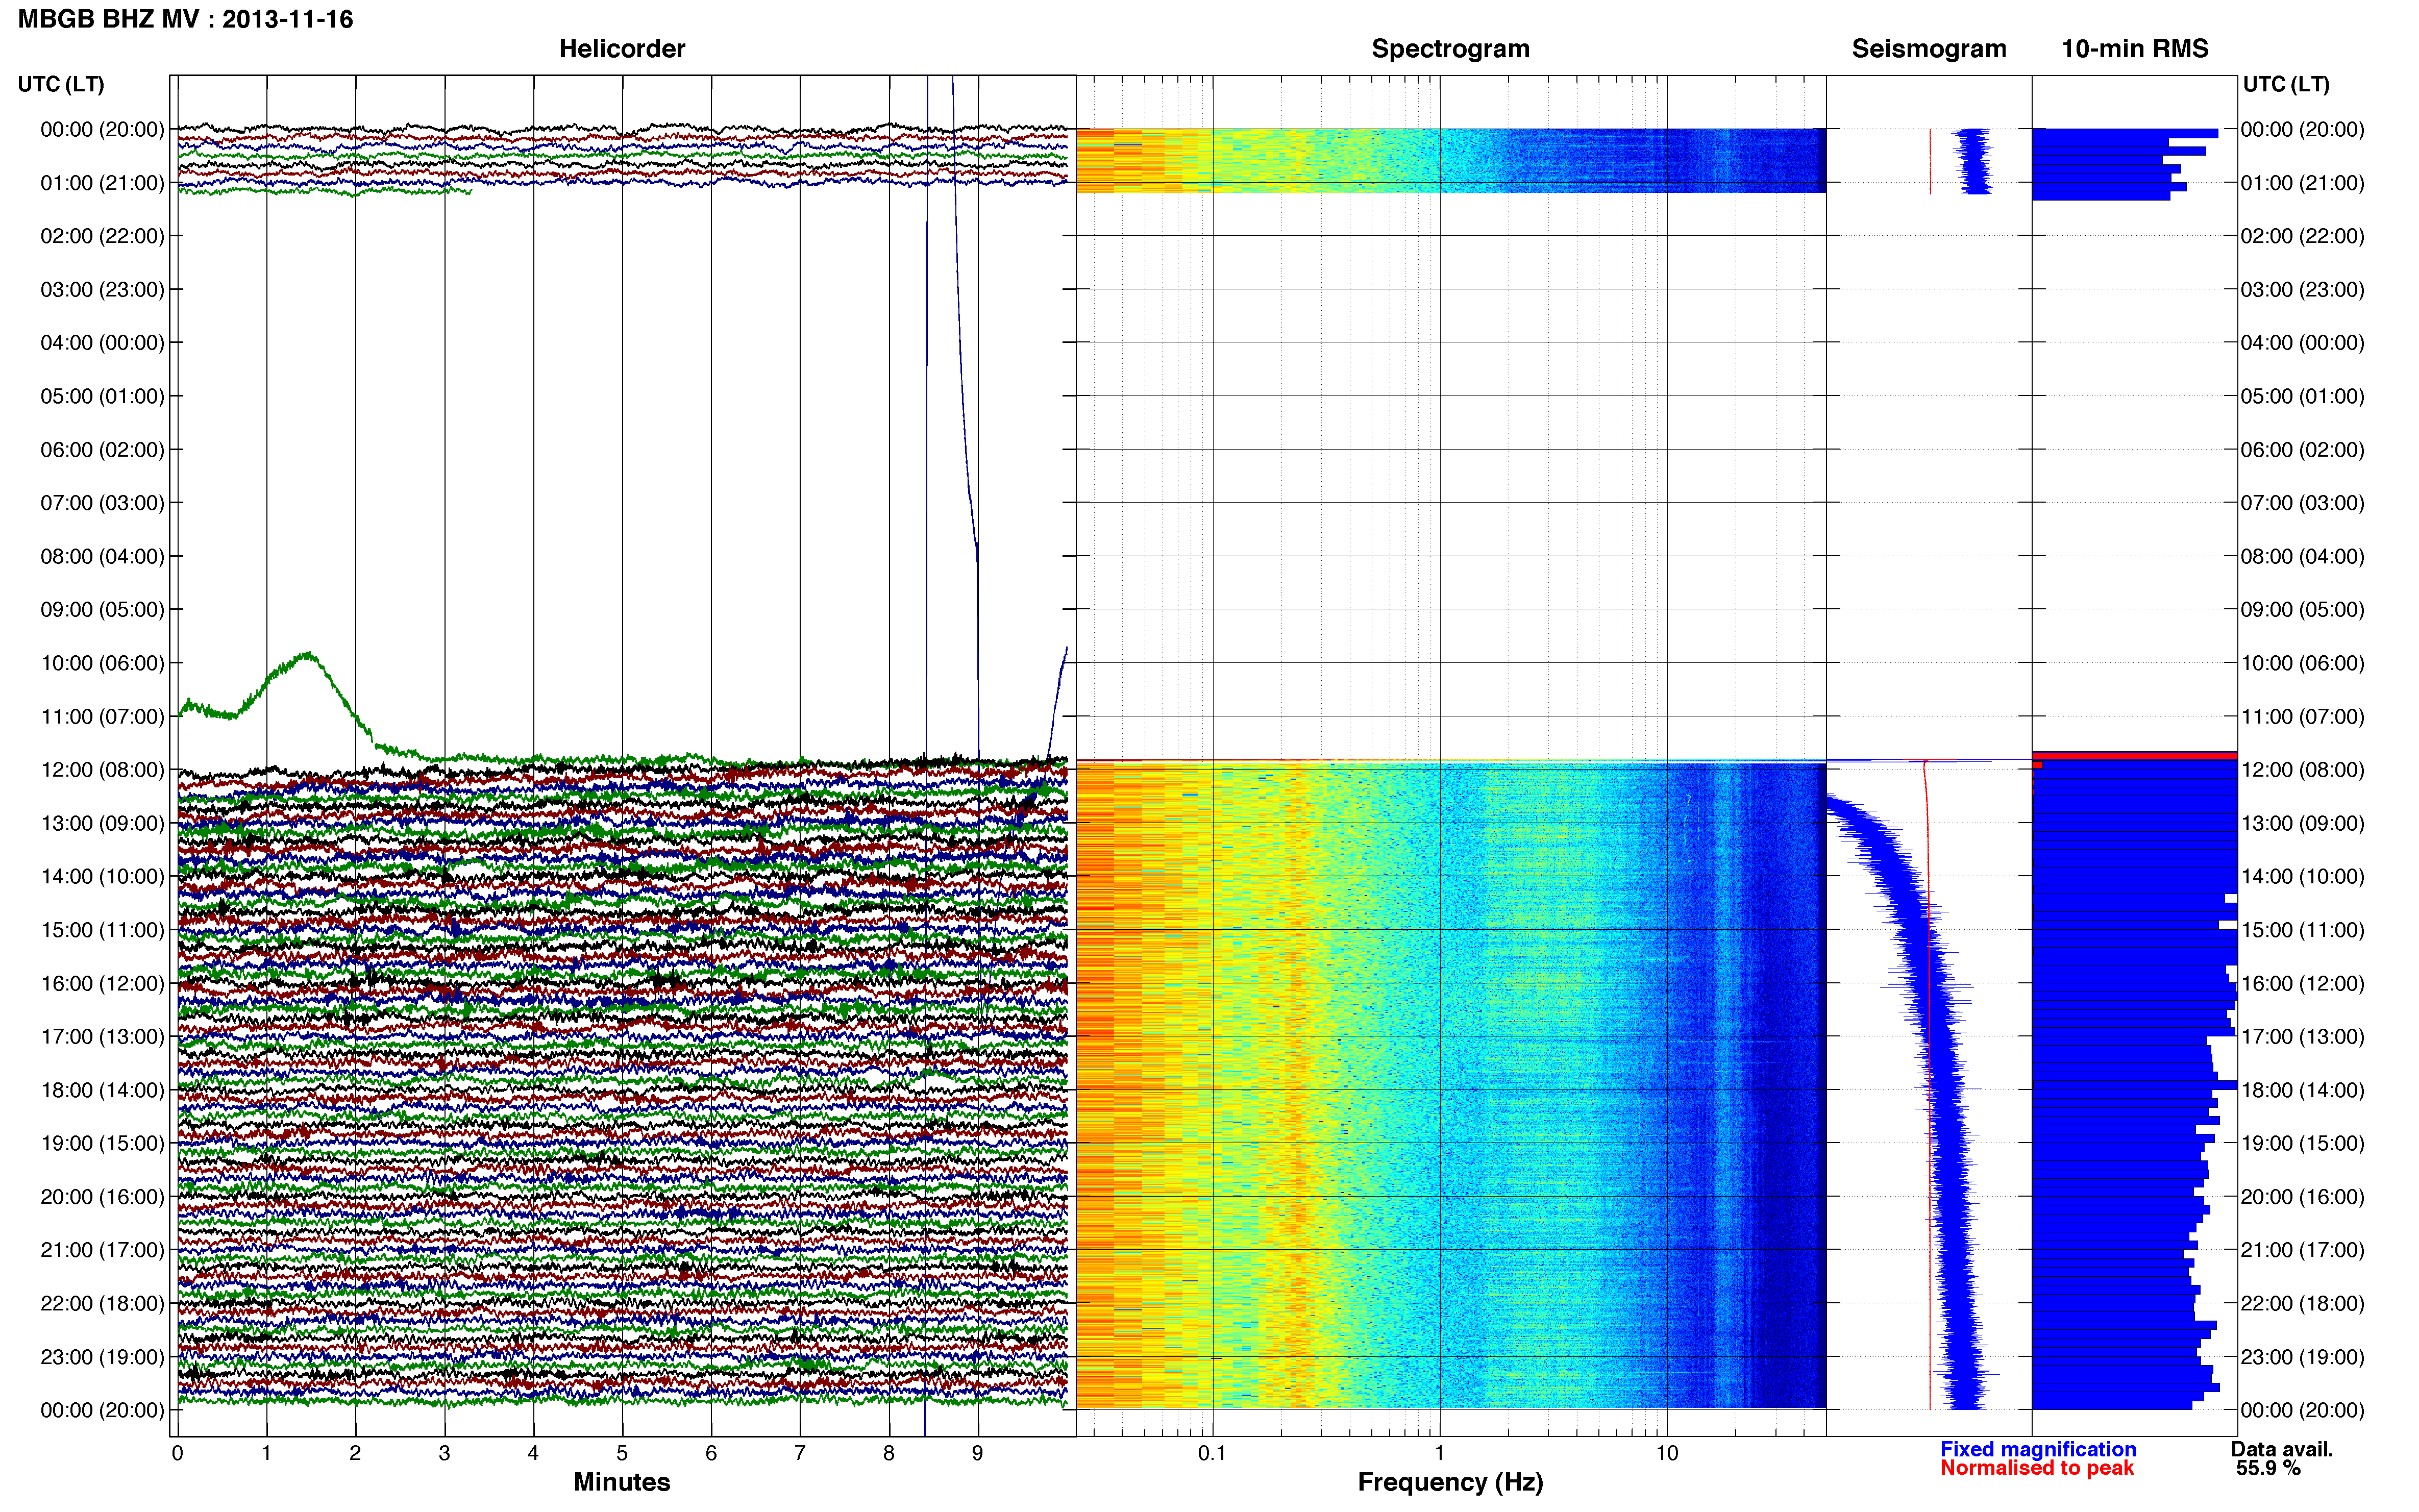Click RMS-side time label 15:00 (11:00)

coord(2302,929)
